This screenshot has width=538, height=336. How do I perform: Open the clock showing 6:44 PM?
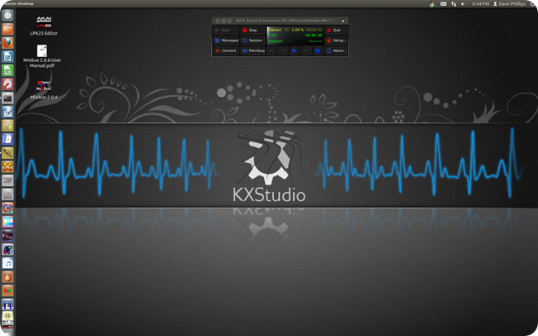(x=480, y=4)
